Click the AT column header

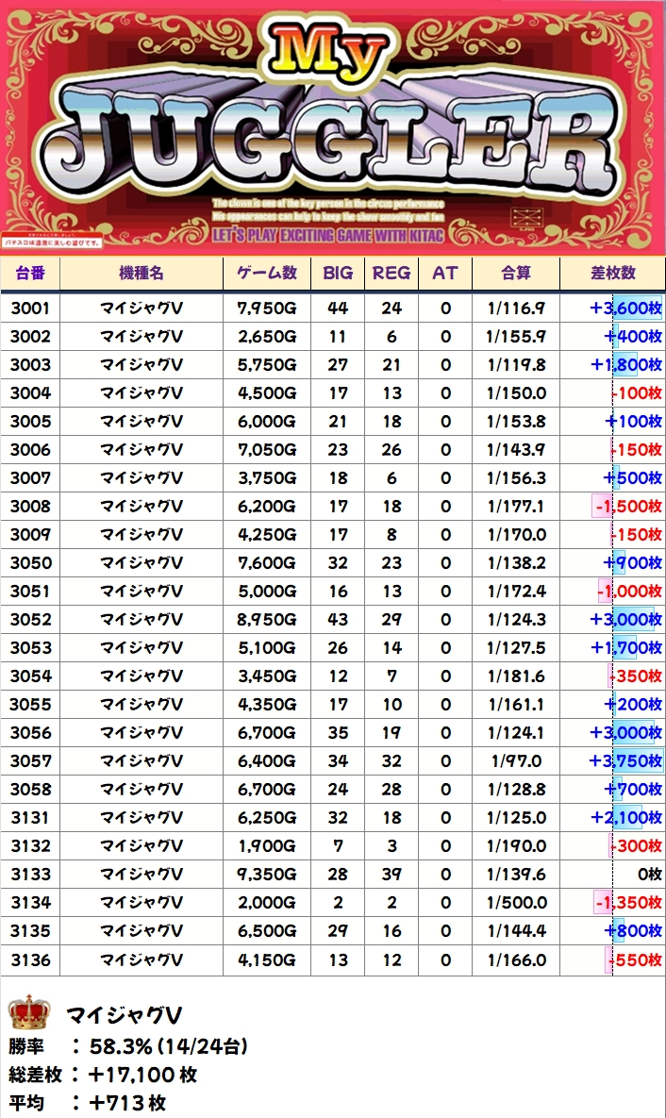pyautogui.click(x=445, y=273)
